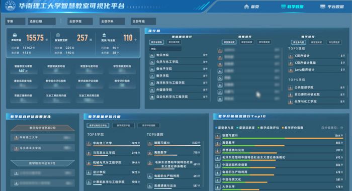Click the university logo emblem in the header
Image resolution: width=352 pixels, height=191 pixels.
pos(10,6)
